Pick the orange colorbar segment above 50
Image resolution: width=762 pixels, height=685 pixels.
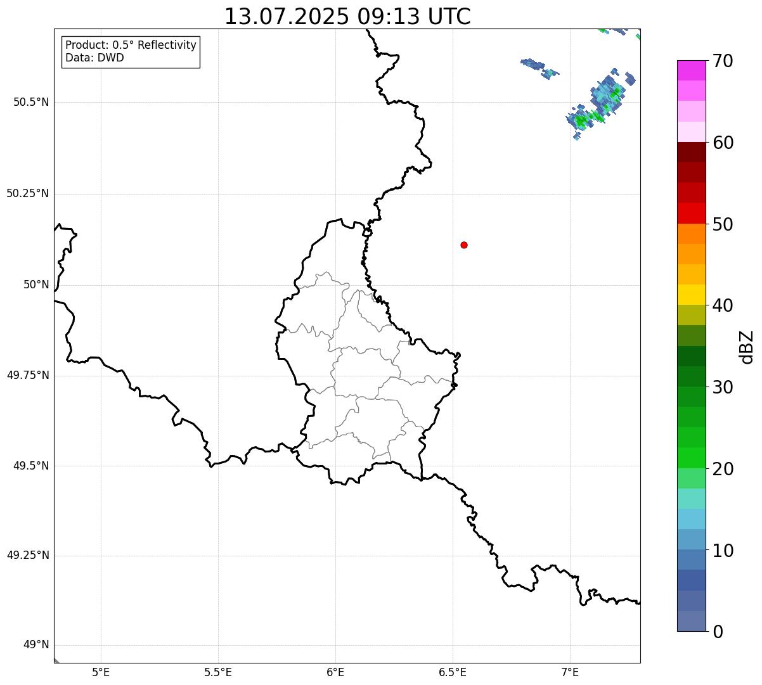(x=691, y=234)
